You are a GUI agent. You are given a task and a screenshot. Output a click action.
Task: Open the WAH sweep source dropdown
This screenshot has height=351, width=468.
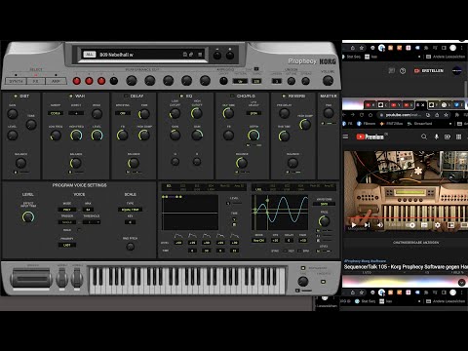(x=56, y=113)
